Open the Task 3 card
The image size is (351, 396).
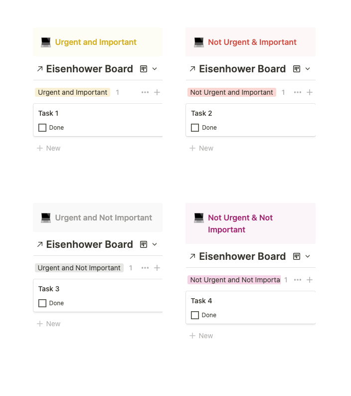98,295
